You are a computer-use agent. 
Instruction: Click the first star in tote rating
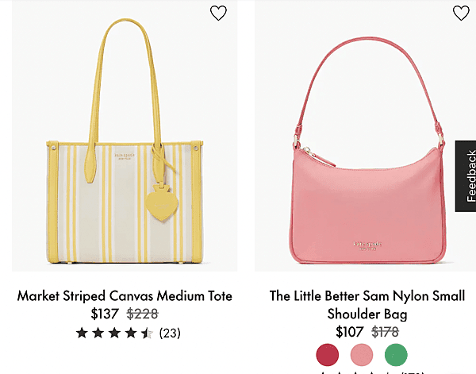(x=82, y=333)
